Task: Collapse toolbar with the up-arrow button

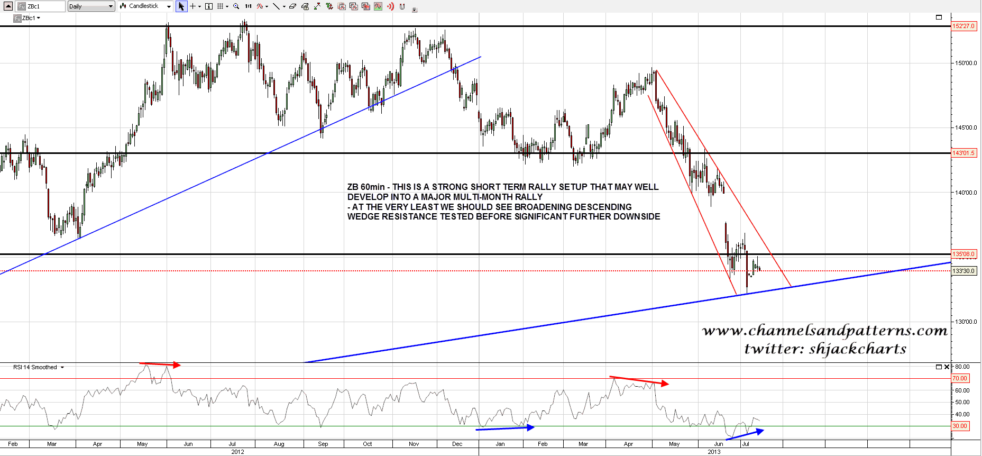Action: [8, 6]
